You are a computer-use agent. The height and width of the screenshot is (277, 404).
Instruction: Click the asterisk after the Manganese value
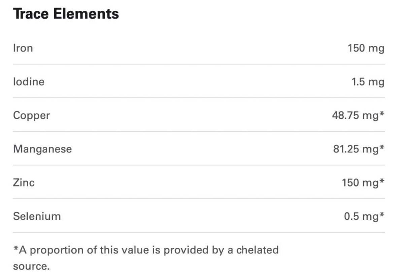pyautogui.click(x=382, y=148)
